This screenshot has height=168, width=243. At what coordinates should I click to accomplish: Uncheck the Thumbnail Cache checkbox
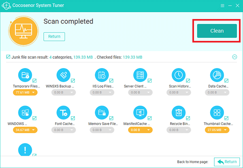[x=226, y=118]
